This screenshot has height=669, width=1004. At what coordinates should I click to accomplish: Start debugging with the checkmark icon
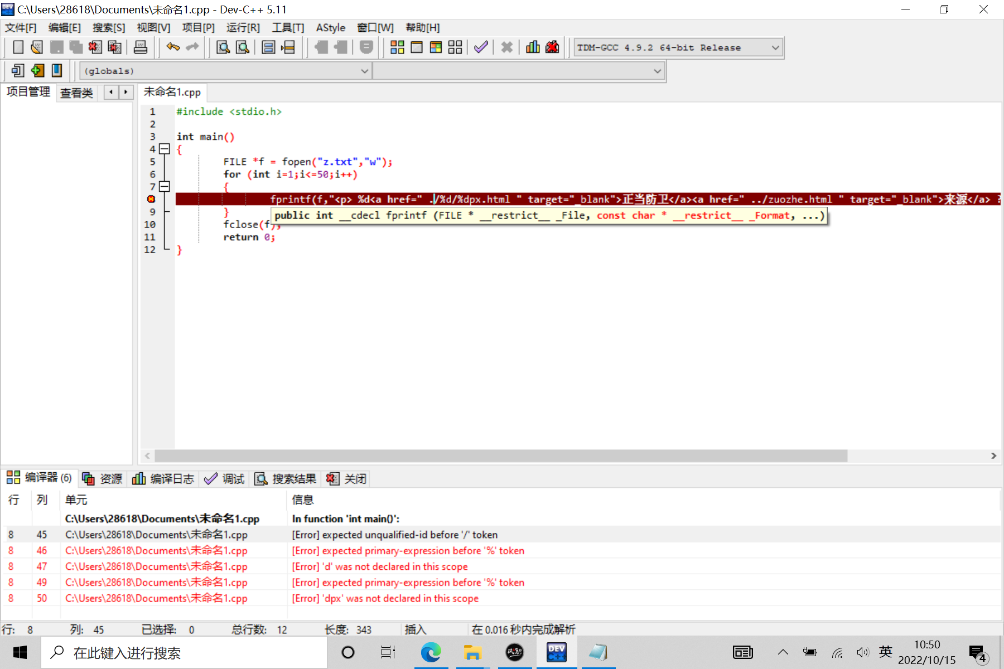point(481,47)
